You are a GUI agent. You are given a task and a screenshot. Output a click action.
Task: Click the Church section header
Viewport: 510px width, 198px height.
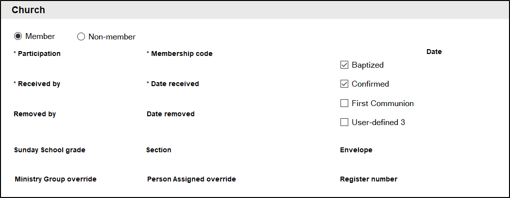click(28, 10)
